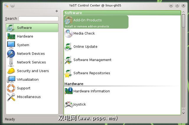Open the Network Devices category

click(x=32, y=54)
